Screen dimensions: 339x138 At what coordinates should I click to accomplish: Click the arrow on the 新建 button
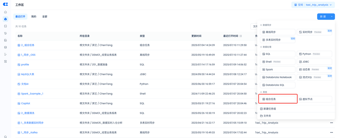click(332, 16)
